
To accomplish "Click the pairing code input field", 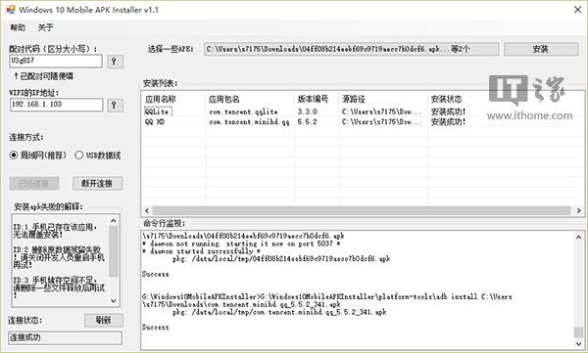I will (x=56, y=61).
